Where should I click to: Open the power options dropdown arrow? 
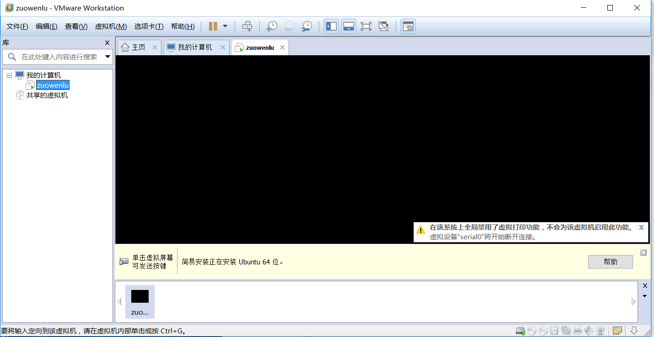(x=225, y=26)
